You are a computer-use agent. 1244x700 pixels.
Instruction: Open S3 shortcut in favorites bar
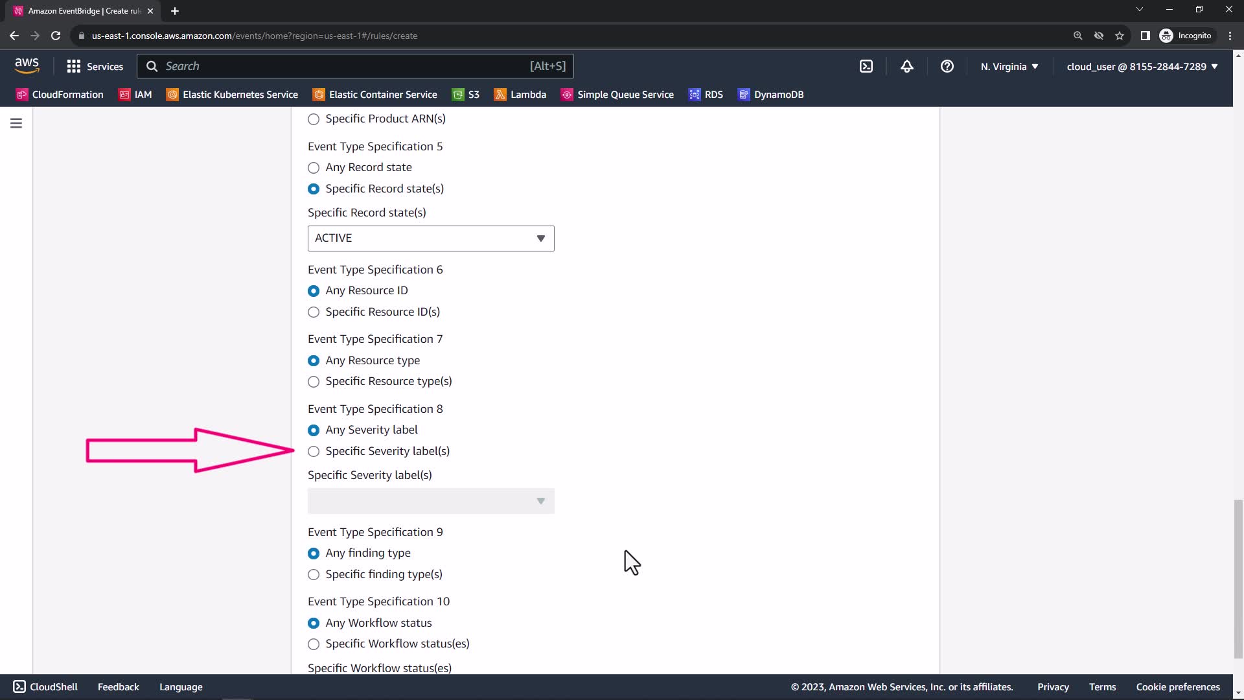pos(466,95)
